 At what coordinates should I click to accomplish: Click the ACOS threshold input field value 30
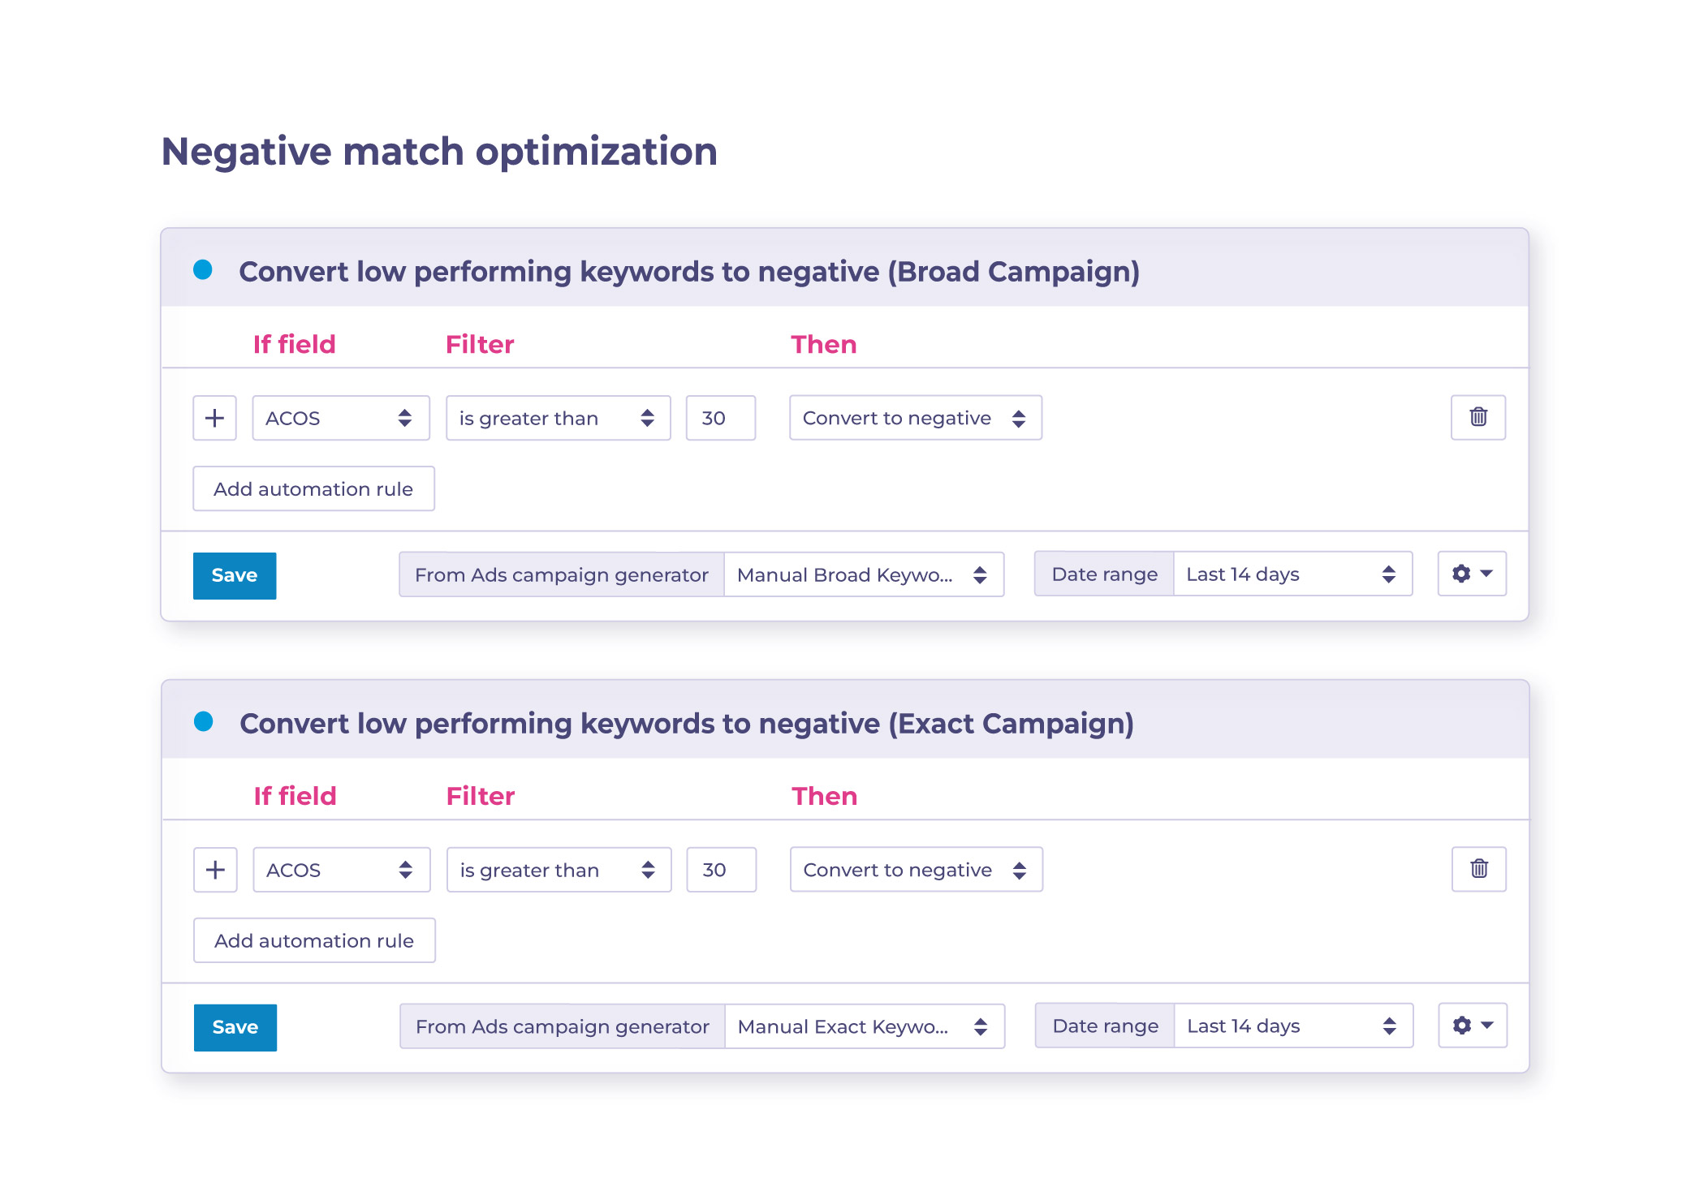719,418
